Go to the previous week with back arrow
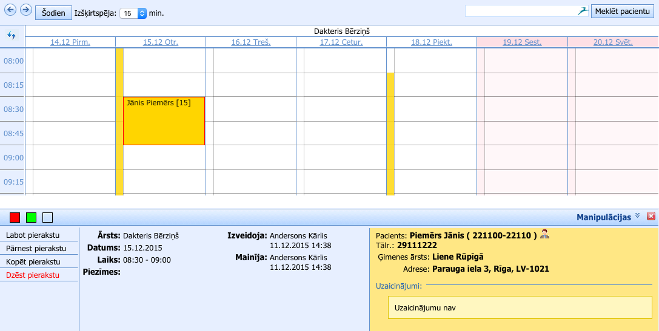The height and width of the screenshot is (331, 659). tap(10, 10)
